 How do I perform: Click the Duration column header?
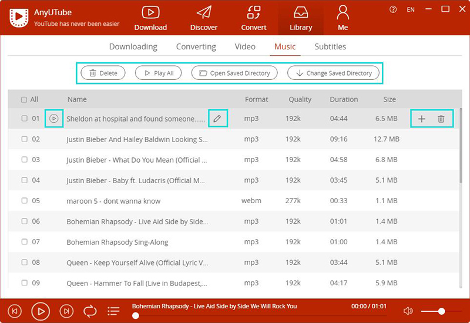344,99
